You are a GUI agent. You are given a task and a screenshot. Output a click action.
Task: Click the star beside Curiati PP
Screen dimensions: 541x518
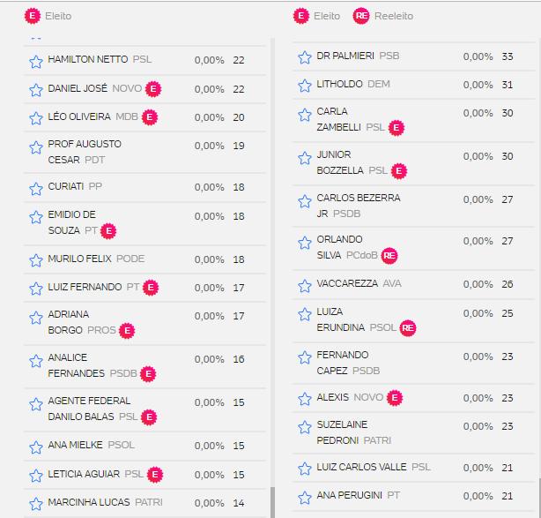[x=35, y=187]
